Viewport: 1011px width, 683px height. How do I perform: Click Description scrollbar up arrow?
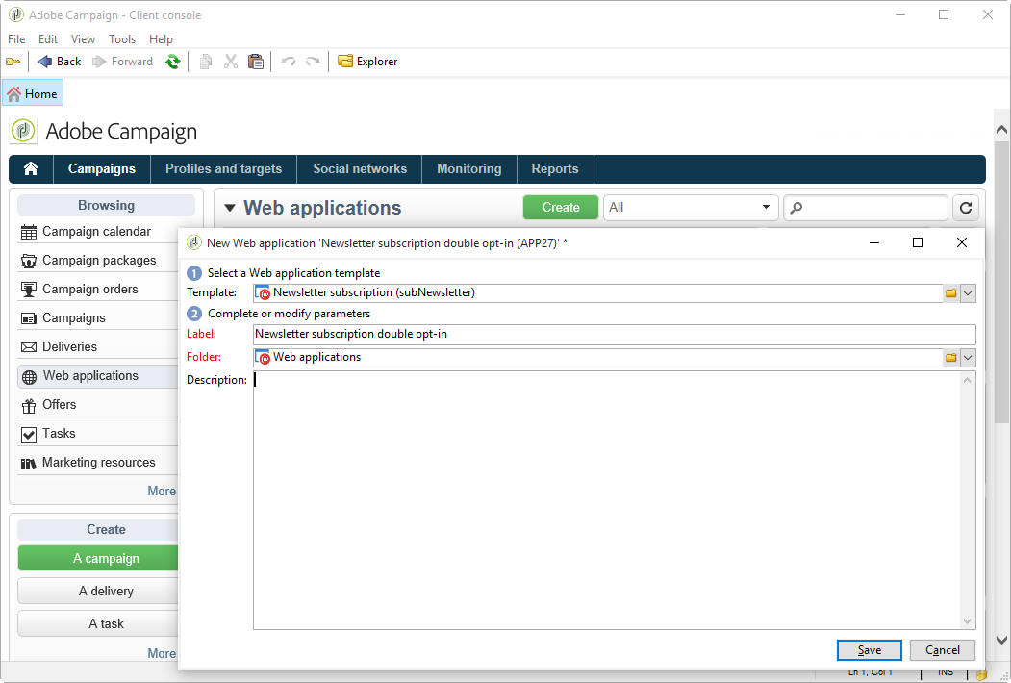967,380
